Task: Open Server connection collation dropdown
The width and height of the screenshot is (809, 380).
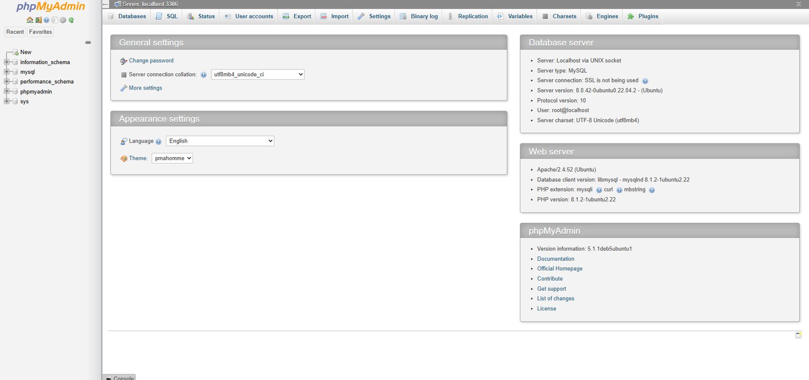Action: 257,74
